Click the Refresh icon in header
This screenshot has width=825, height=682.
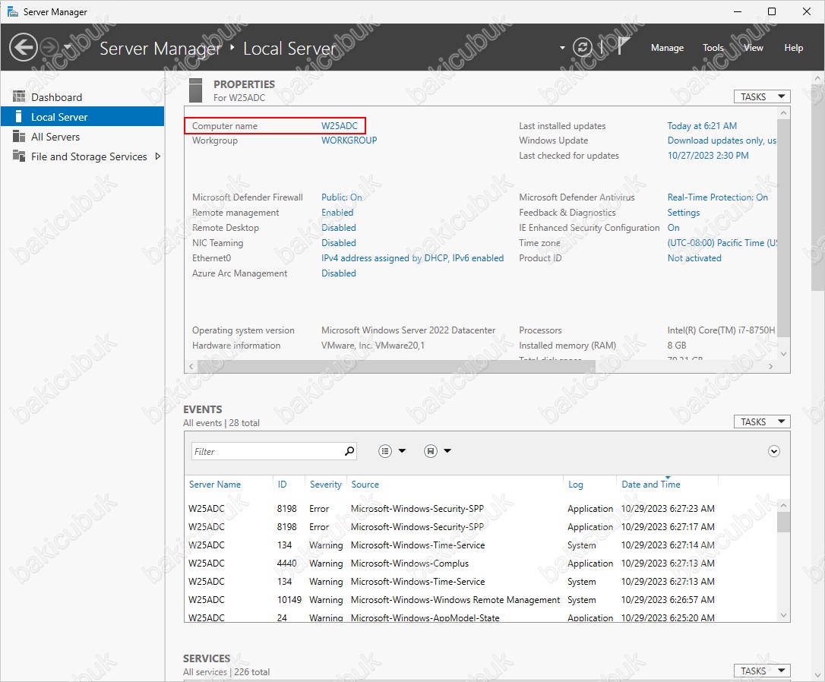(583, 48)
